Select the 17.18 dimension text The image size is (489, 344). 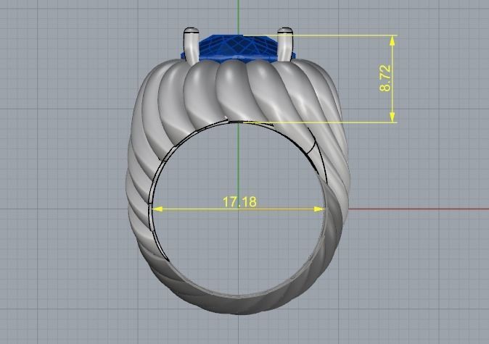click(x=239, y=202)
